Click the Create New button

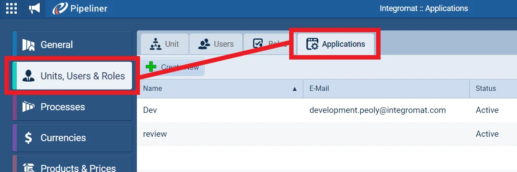point(173,67)
